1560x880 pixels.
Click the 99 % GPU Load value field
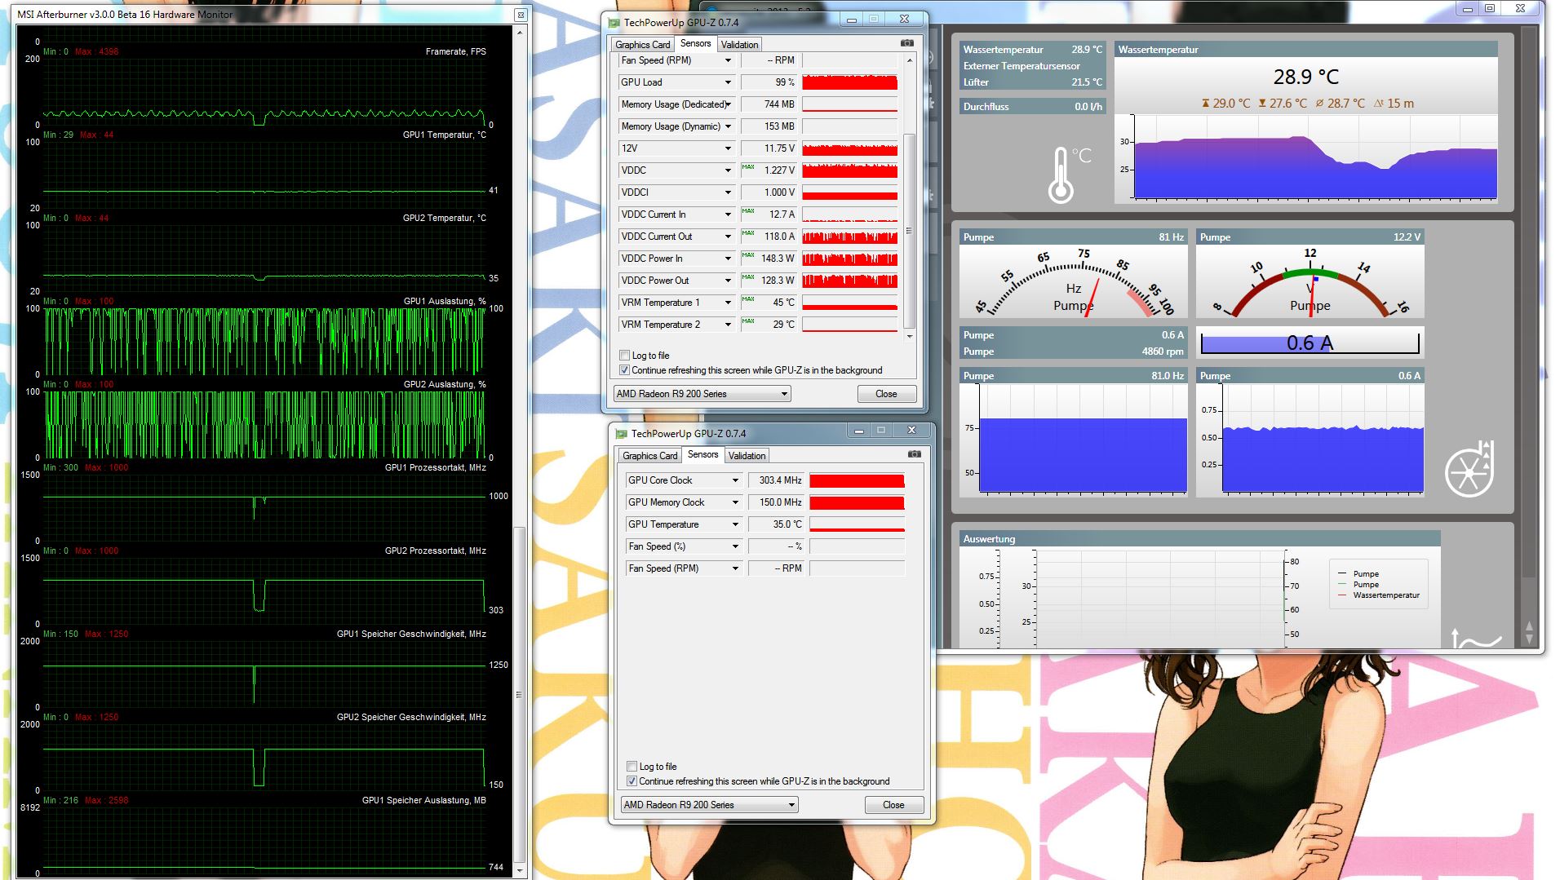768,82
